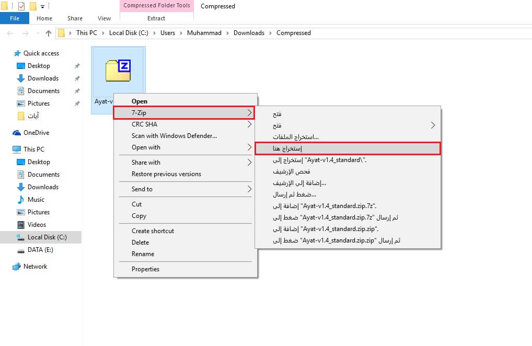This screenshot has height=346, width=532.
Task: Click the Back arrow navigation button
Action: tap(10, 33)
